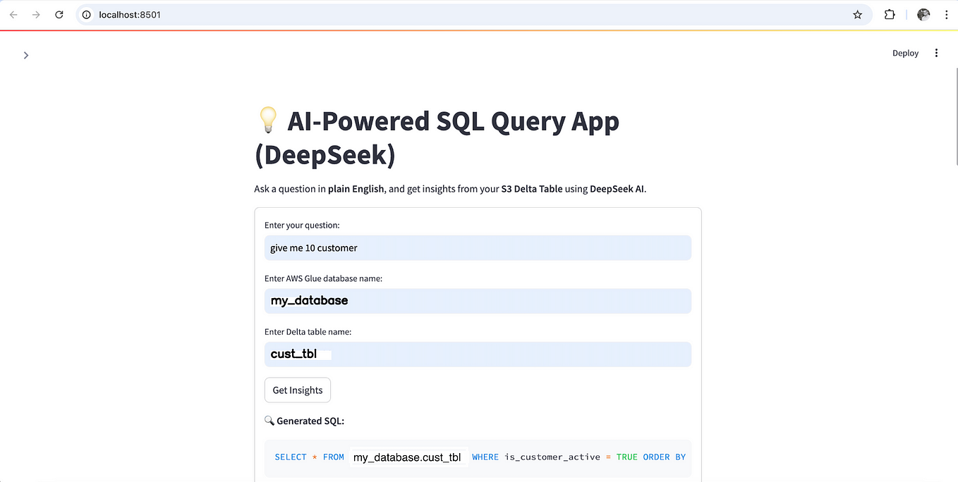Click the 'ORDER BY' keyword in SQL
The image size is (958, 482).
tap(664, 457)
